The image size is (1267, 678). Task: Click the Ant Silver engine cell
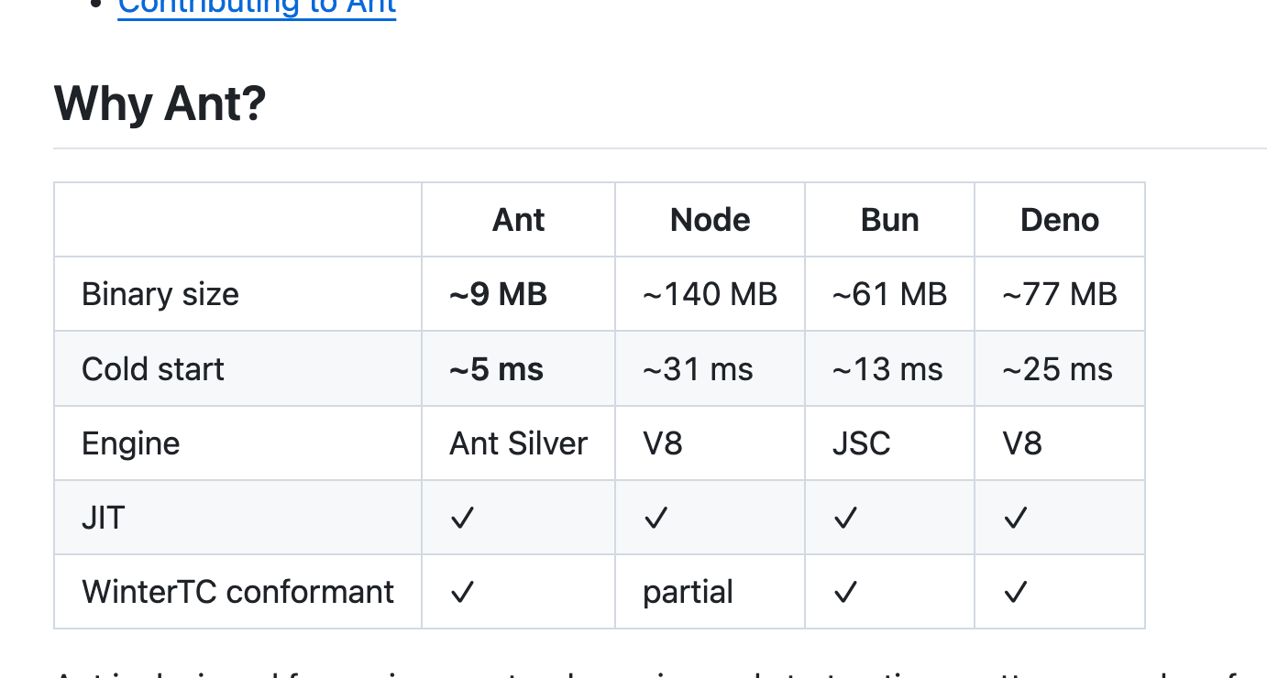[x=519, y=443]
